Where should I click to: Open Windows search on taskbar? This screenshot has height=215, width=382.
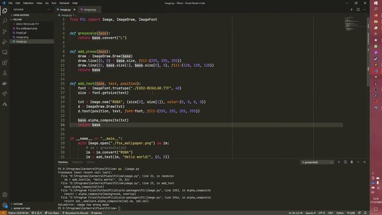point(376,9)
